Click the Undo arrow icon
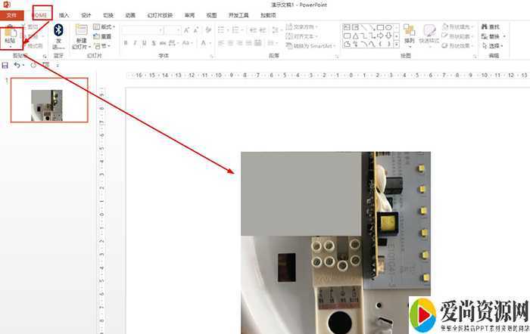 (x=17, y=66)
